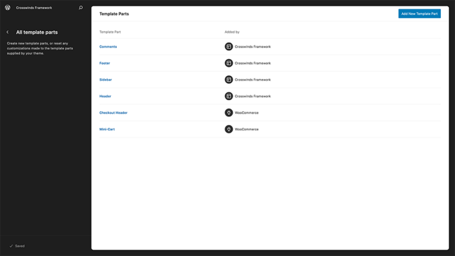Open the Sidebar template part
Screen dimensions: 455x256
[105, 80]
